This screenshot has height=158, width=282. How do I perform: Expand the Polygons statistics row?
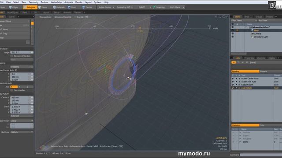(x=240, y=139)
